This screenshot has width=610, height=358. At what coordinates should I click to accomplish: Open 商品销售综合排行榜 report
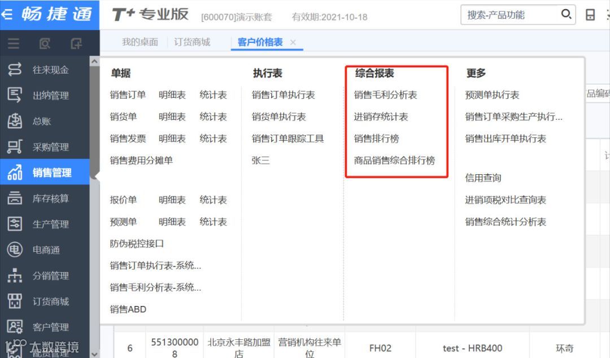pyautogui.click(x=394, y=161)
